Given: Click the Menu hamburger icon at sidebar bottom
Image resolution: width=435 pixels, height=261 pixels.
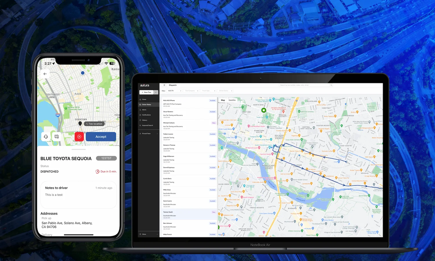Looking at the screenshot, I should 140,234.
